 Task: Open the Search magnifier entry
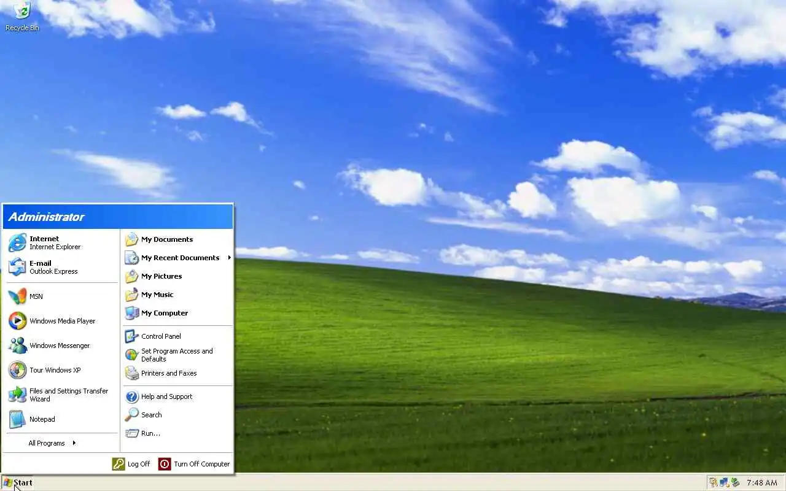[177, 415]
